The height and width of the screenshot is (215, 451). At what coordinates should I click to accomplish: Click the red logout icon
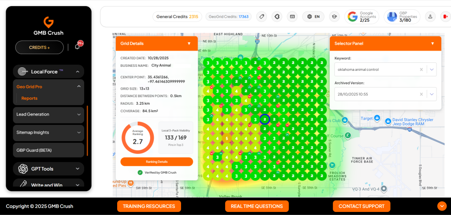click(446, 17)
